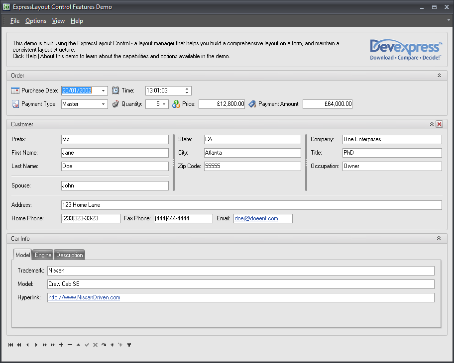Click the Payment Amount tag icon
The height and width of the screenshot is (363, 454).
(252, 104)
